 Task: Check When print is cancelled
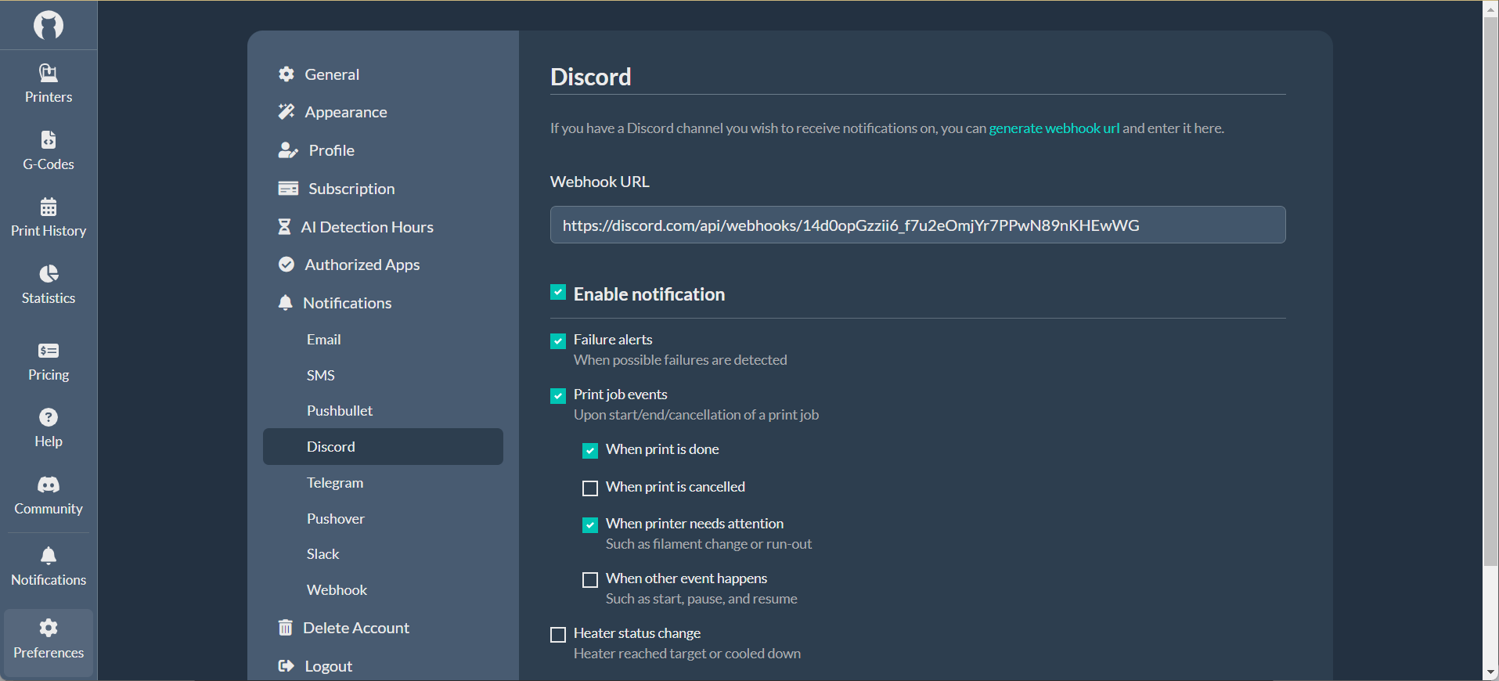coord(590,488)
